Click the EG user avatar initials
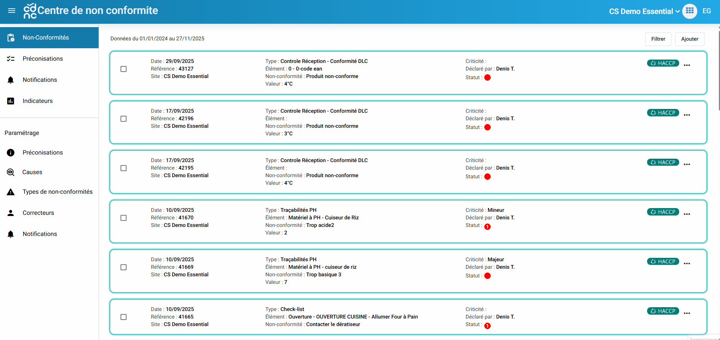 point(706,11)
